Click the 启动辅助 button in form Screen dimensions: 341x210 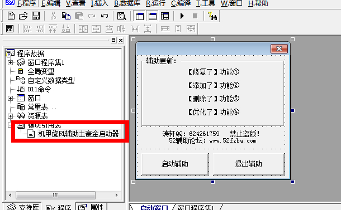175,164
